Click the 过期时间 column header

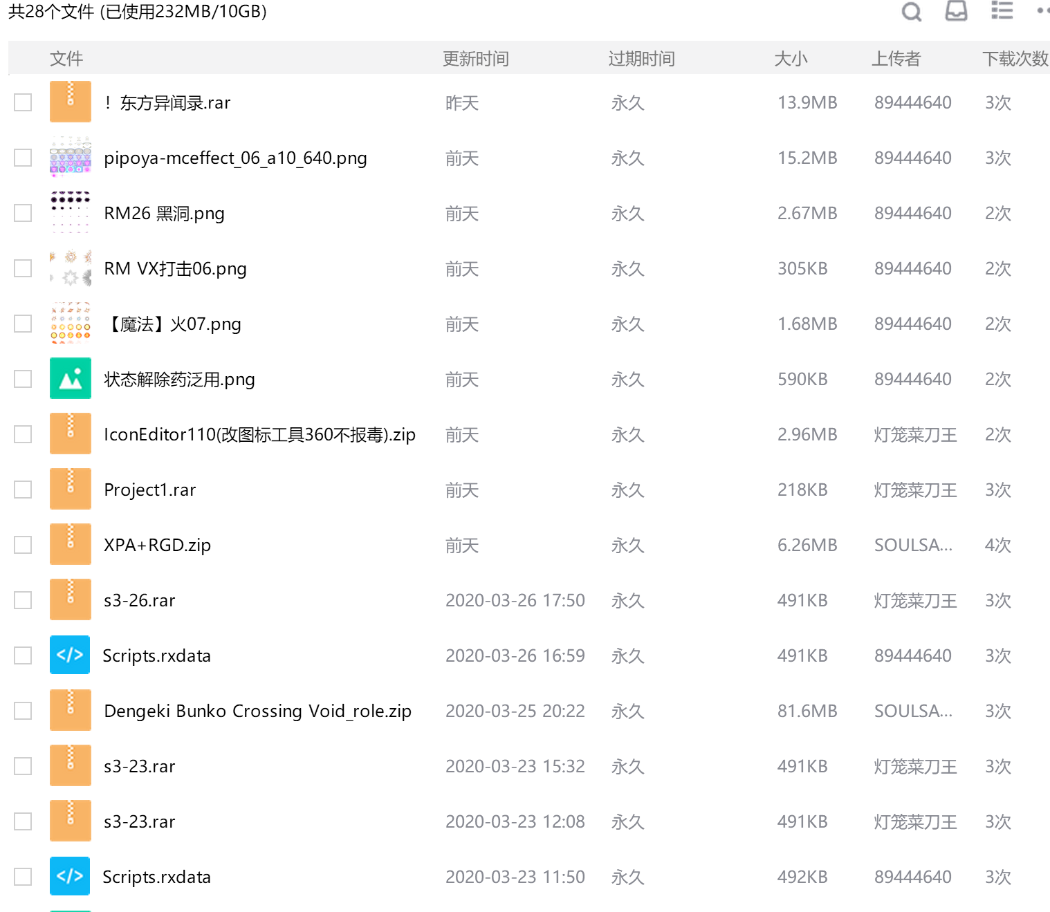click(642, 59)
